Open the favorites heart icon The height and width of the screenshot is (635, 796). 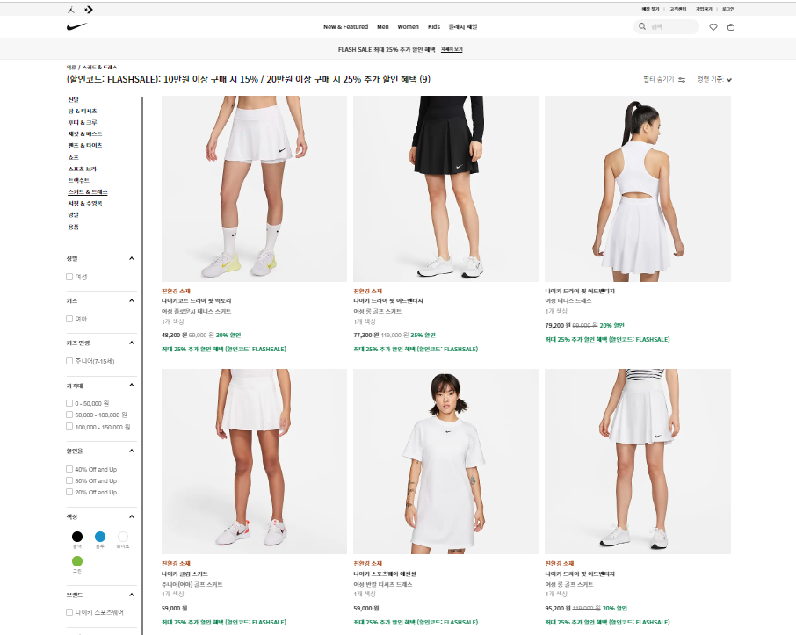(713, 27)
